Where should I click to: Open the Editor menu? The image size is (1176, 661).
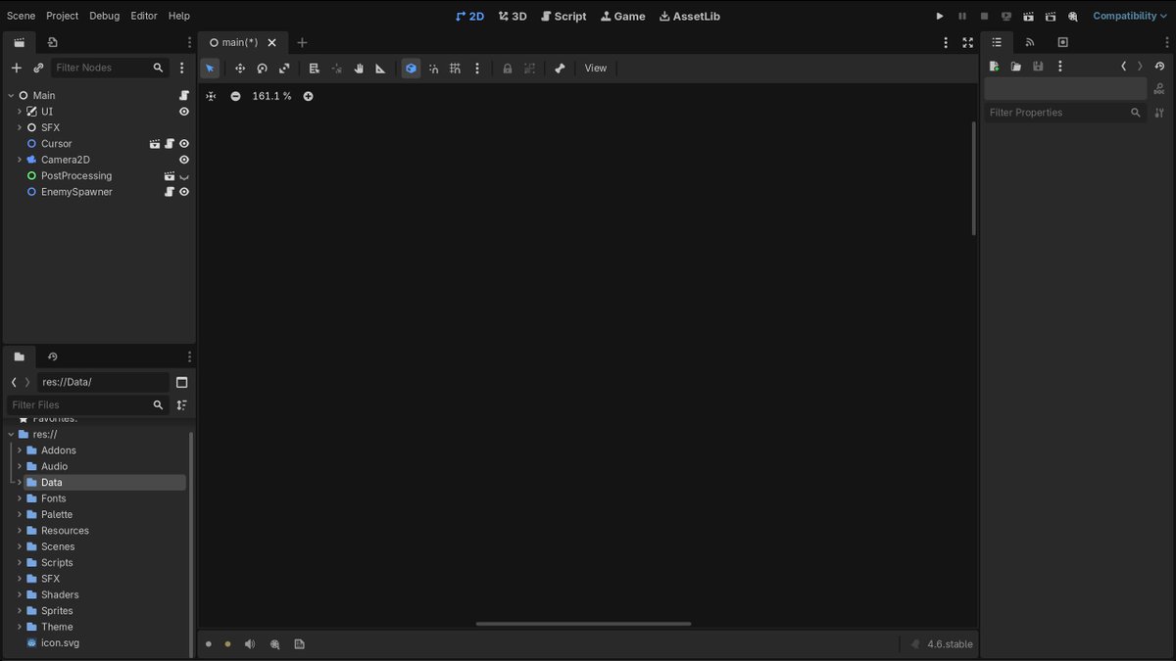144,16
